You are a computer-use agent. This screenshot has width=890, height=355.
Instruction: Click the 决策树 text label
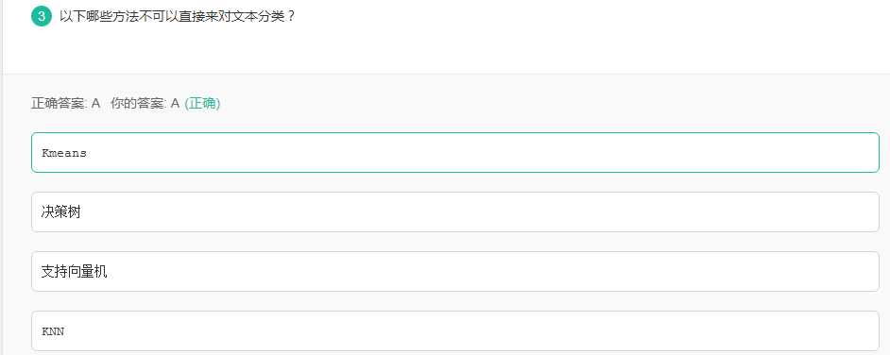pyautogui.click(x=60, y=212)
